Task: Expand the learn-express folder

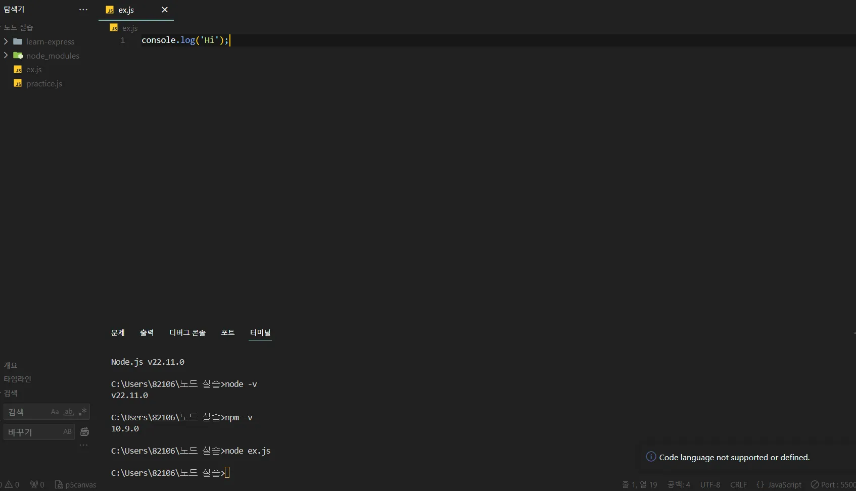Action: (x=6, y=41)
